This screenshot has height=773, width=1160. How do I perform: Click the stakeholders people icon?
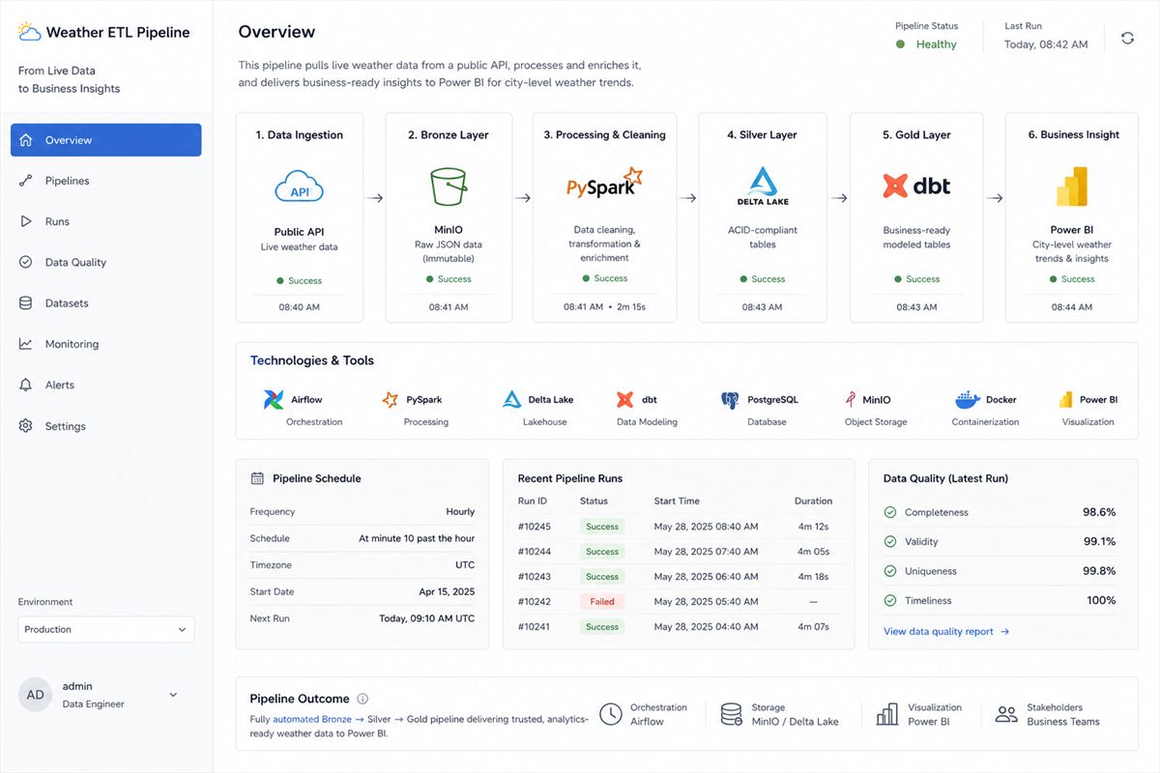click(x=1006, y=714)
